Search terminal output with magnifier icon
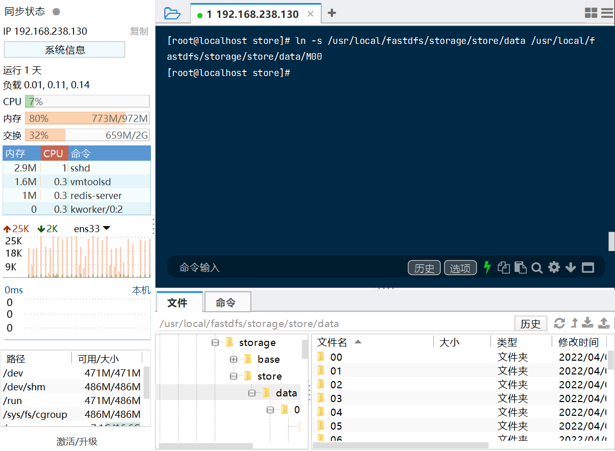The height and width of the screenshot is (451, 615). [x=536, y=268]
